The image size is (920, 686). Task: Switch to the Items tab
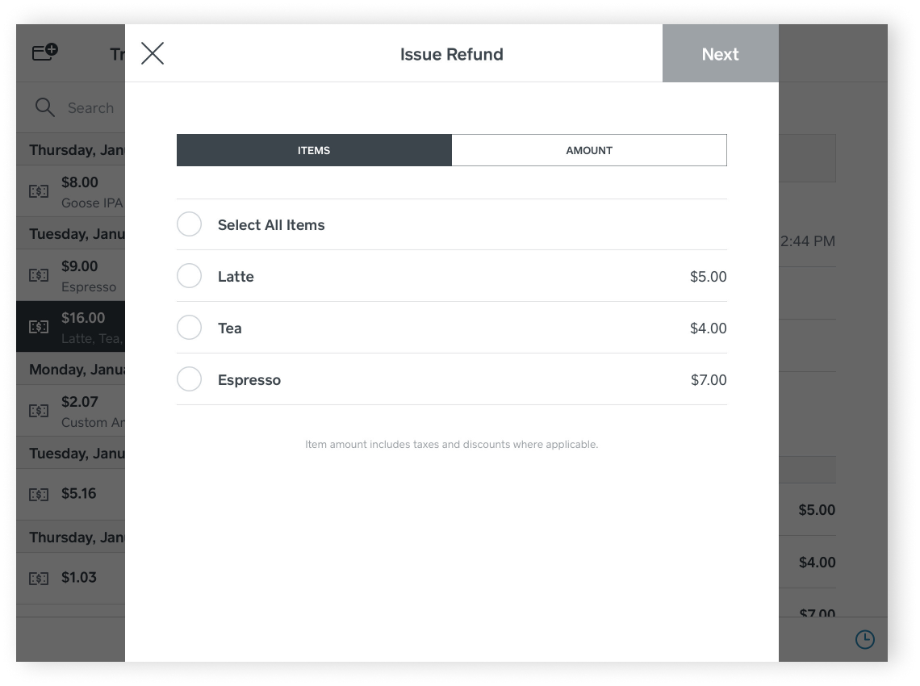point(314,150)
